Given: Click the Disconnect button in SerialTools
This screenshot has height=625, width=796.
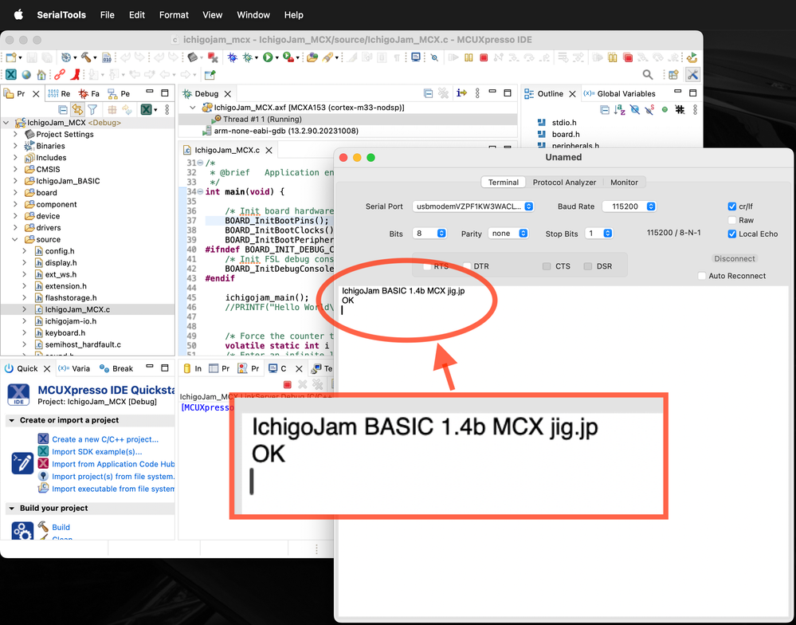Looking at the screenshot, I should click(x=734, y=258).
